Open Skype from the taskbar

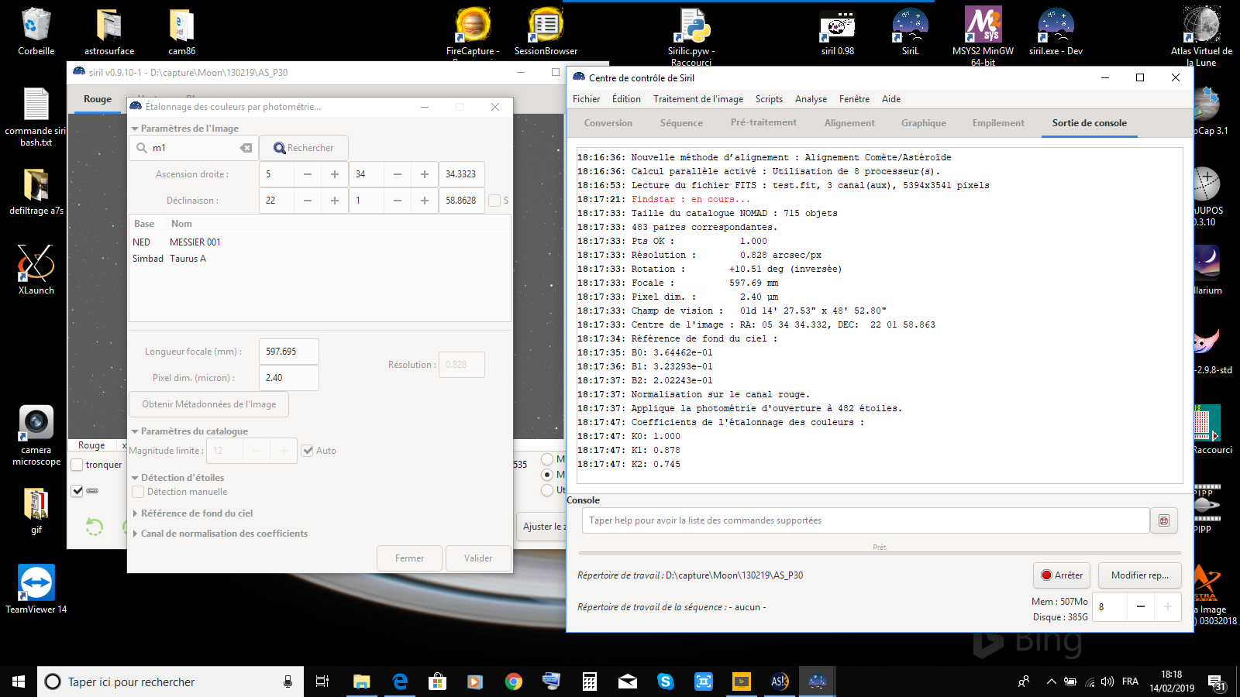click(x=665, y=682)
